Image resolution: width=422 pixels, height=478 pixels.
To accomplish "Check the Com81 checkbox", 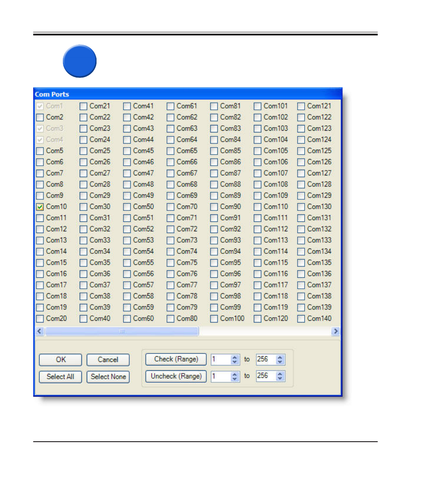I will [x=214, y=106].
